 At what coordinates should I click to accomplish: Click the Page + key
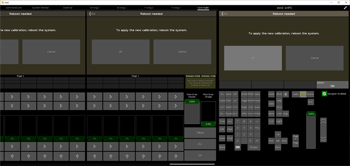[x=296, y=138]
